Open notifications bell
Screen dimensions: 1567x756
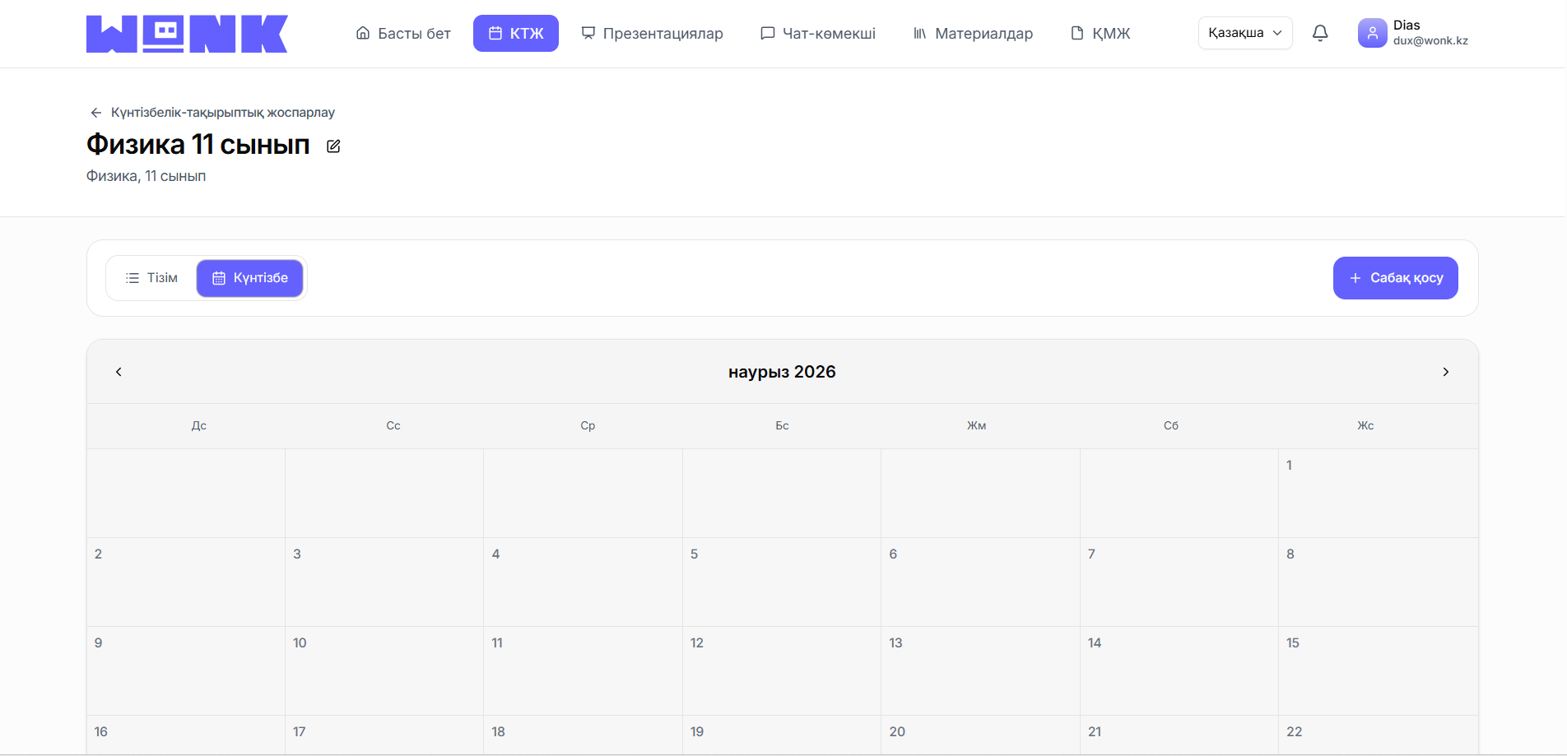click(x=1320, y=33)
